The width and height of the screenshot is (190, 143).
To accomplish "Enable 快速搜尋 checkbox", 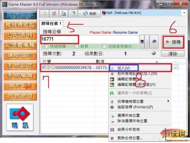I will pos(46,46).
